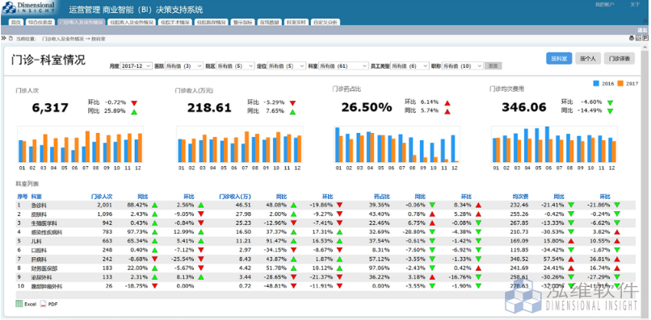
Task: Open the 月度 2017-12 dropdown
Action: (x=136, y=66)
